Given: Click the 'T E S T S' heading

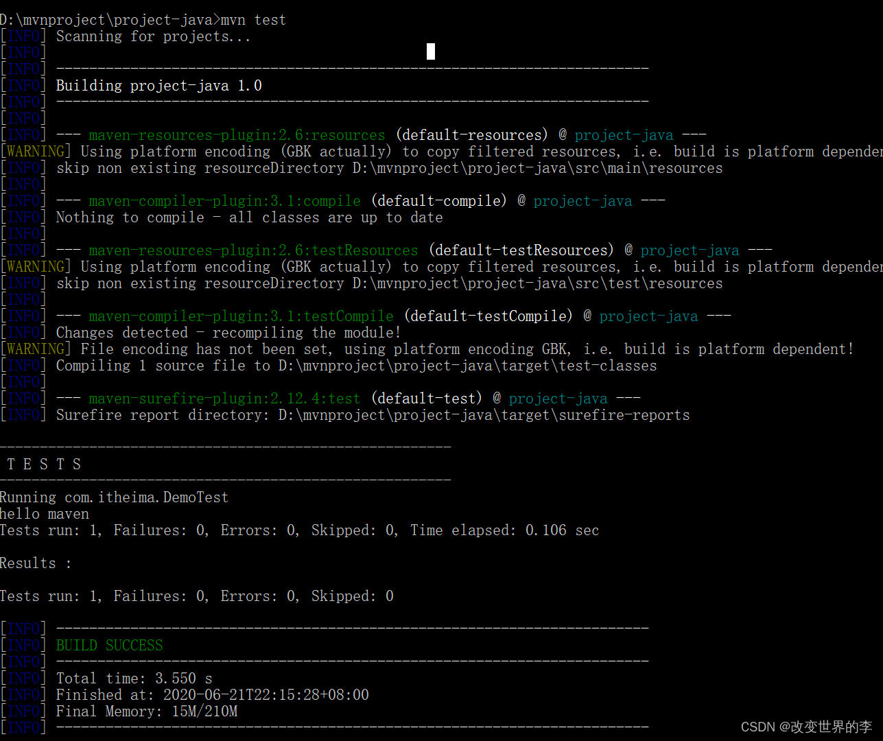Looking at the screenshot, I should pos(44,464).
